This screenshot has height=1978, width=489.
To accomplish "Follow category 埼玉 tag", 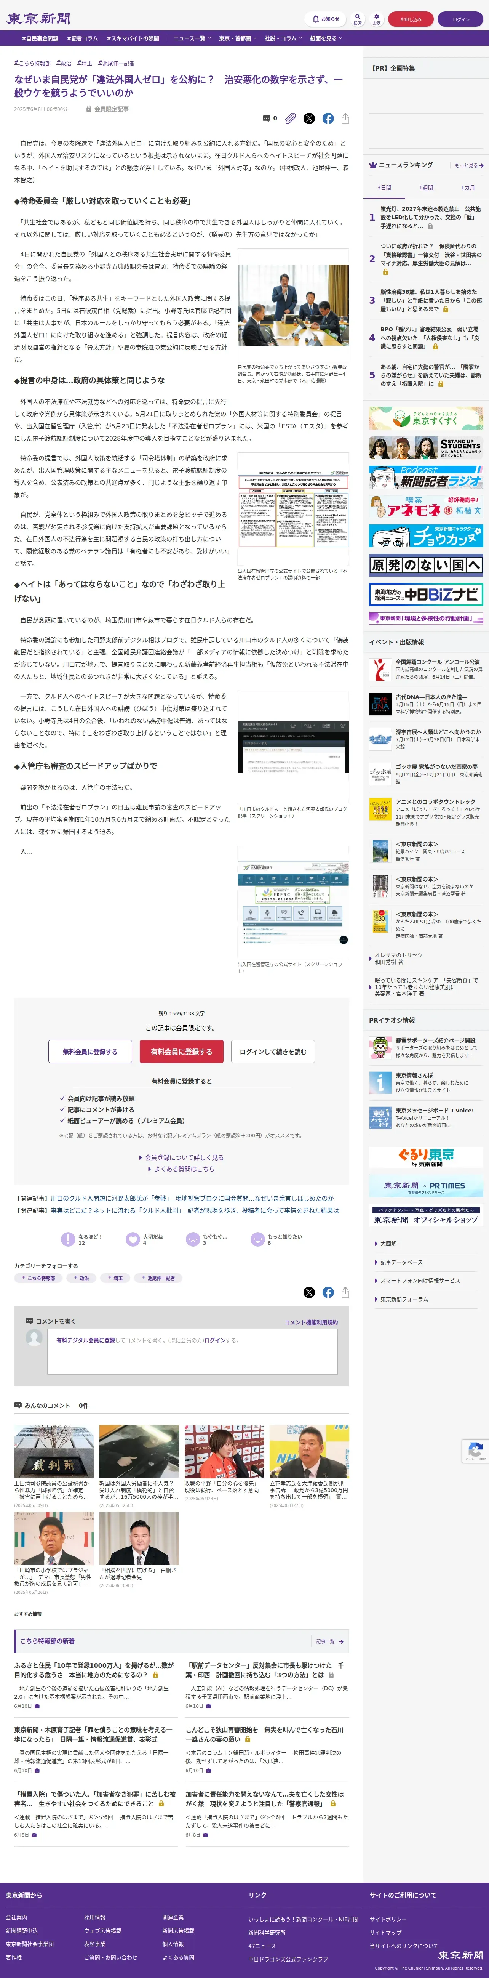I will (x=115, y=1278).
